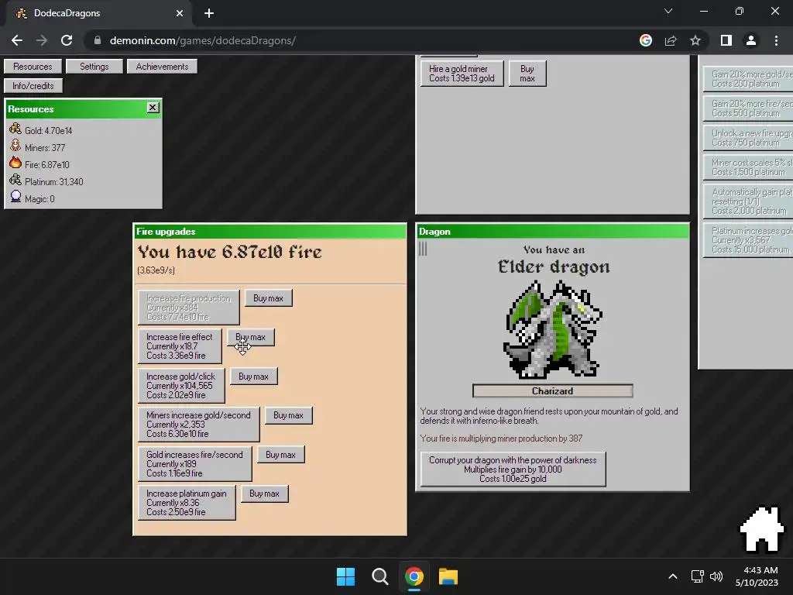793x595 pixels.
Task: Click the site lock security icon
Action: [x=98, y=40]
